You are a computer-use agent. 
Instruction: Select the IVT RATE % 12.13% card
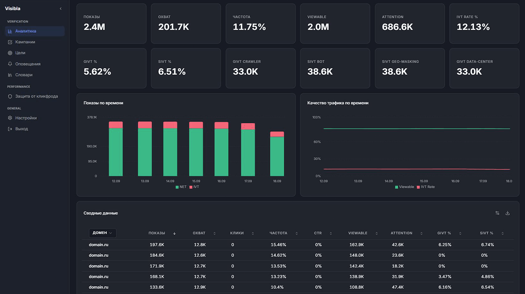point(484,23)
